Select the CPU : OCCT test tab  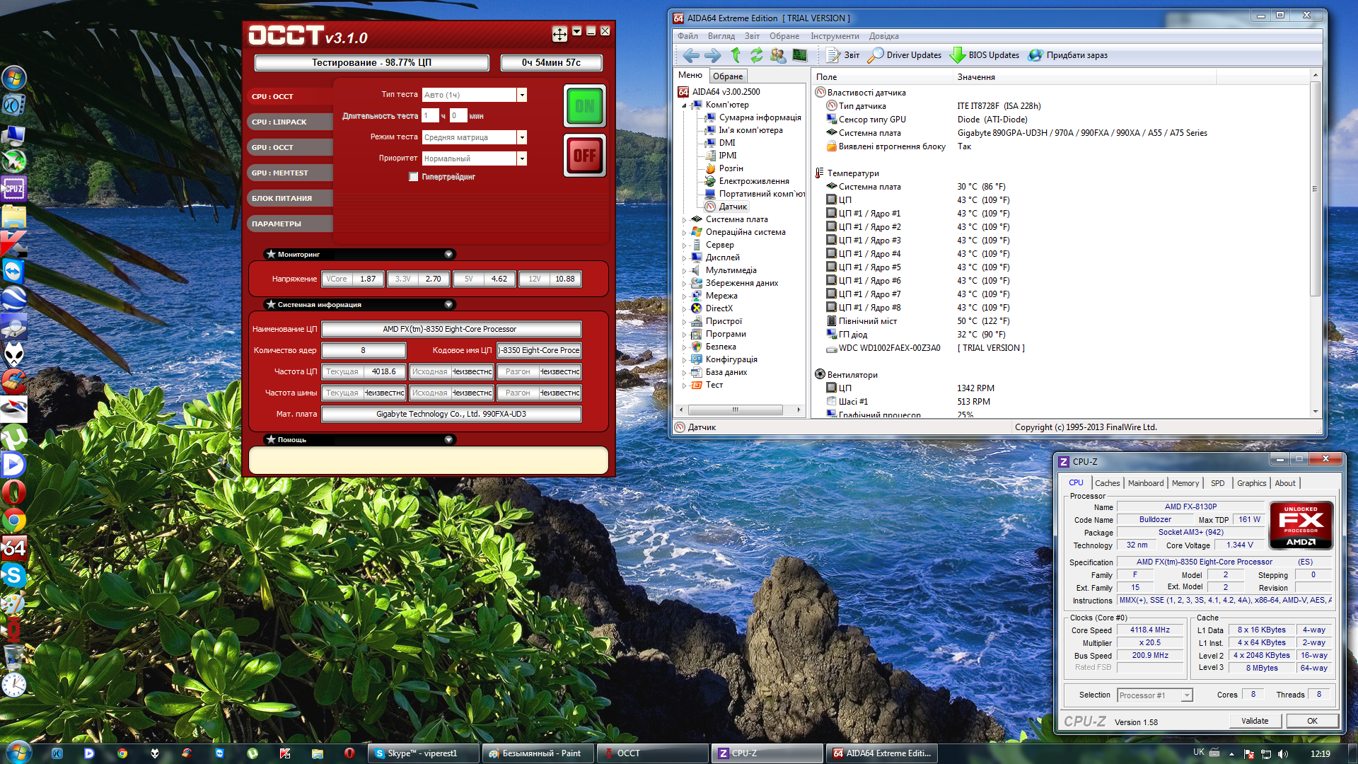click(x=291, y=96)
